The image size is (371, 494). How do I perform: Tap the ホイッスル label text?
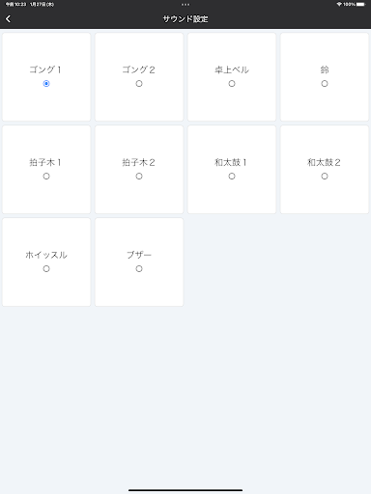46,255
